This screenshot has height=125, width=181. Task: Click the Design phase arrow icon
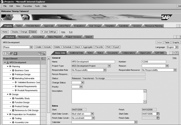click(x=10, y=94)
